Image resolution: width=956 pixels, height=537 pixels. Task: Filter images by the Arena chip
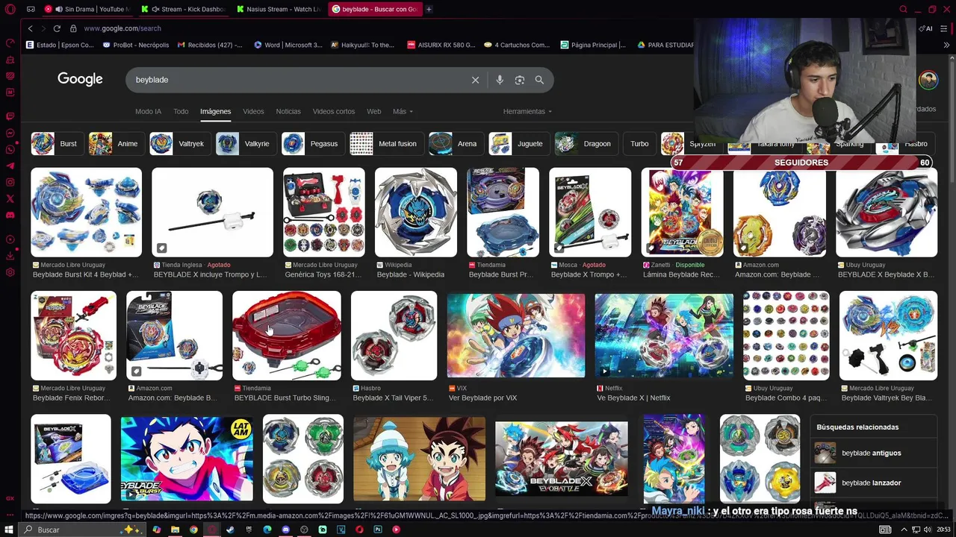[x=455, y=144]
